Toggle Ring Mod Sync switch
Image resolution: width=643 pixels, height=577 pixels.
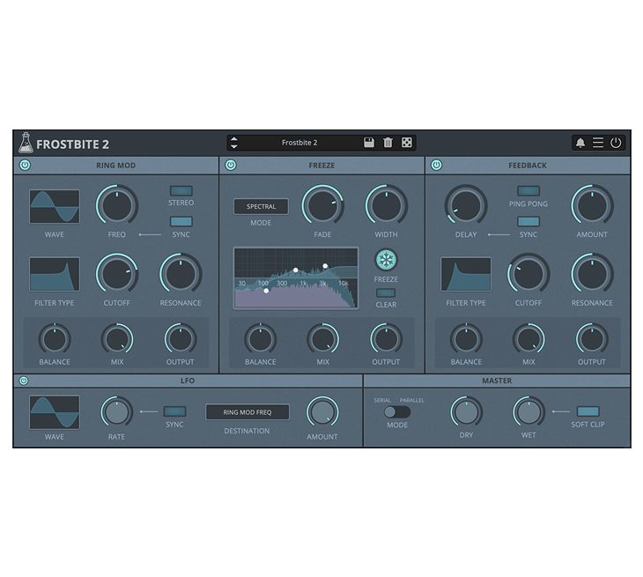(x=181, y=221)
